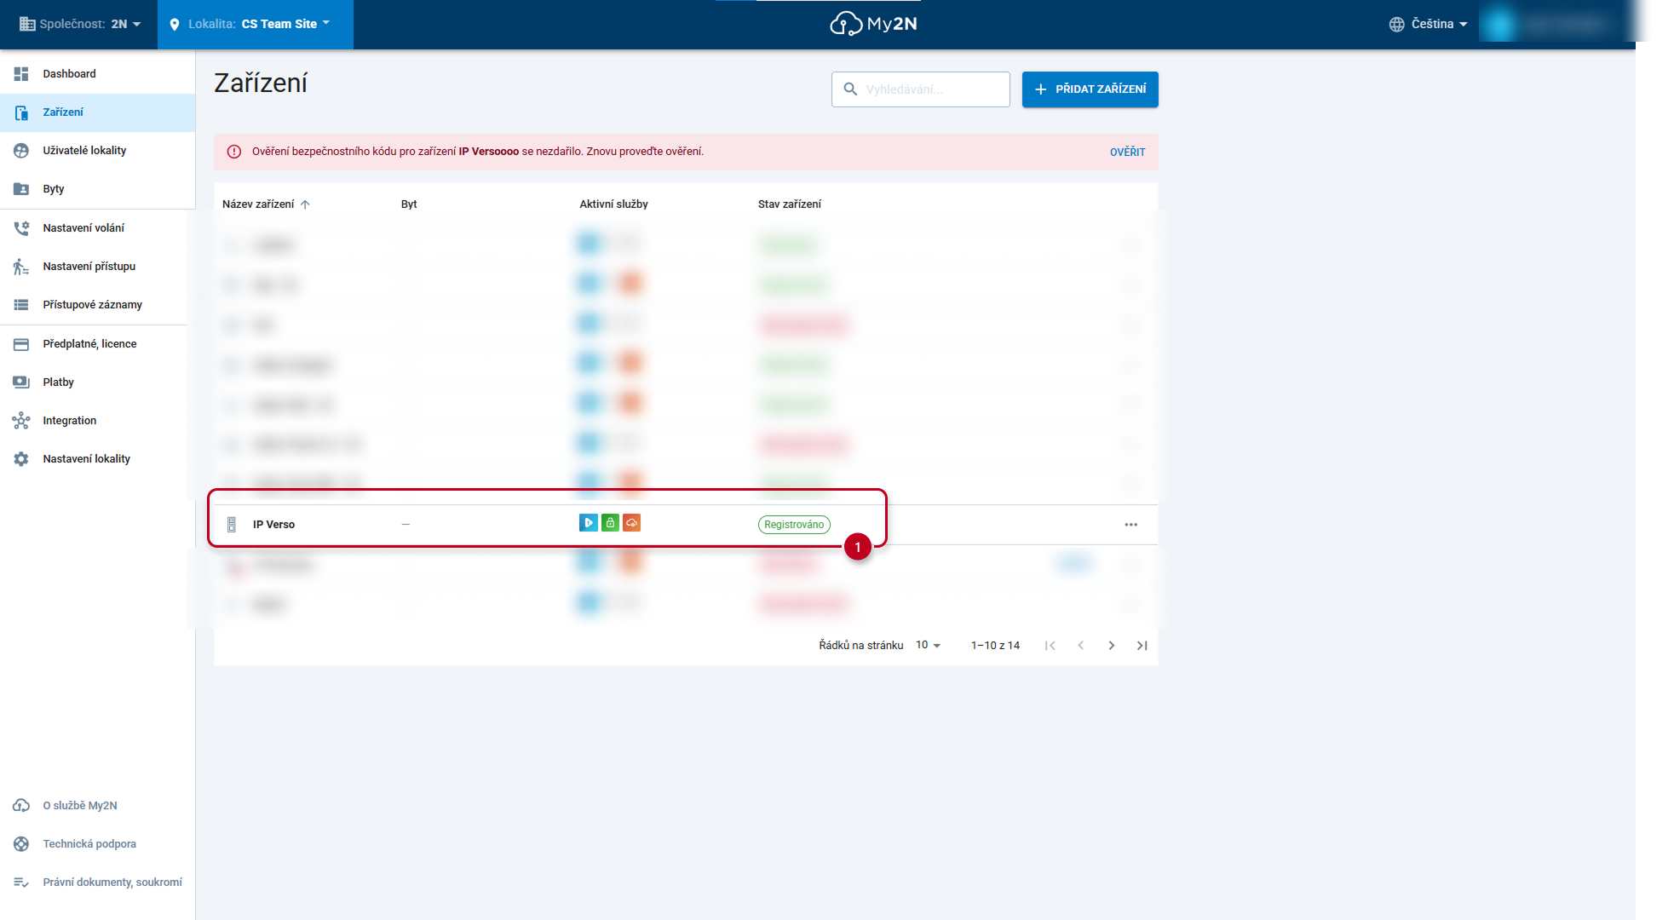Click the Právní dokumenty checklist icon
Viewport: 1674px width, 920px height.
click(21, 883)
